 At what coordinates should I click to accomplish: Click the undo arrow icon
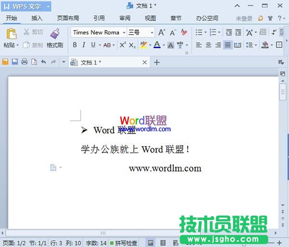click(44, 62)
